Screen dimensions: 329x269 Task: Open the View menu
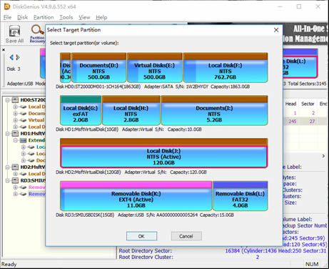84,17
